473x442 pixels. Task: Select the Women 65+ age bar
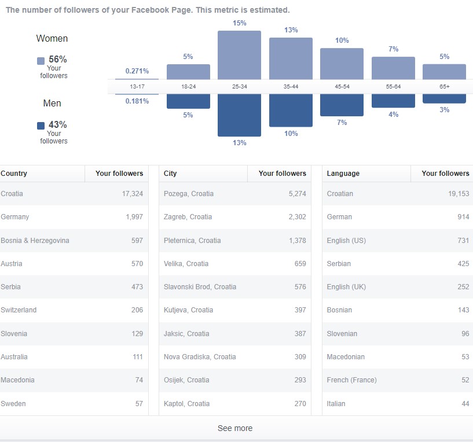[444, 72]
